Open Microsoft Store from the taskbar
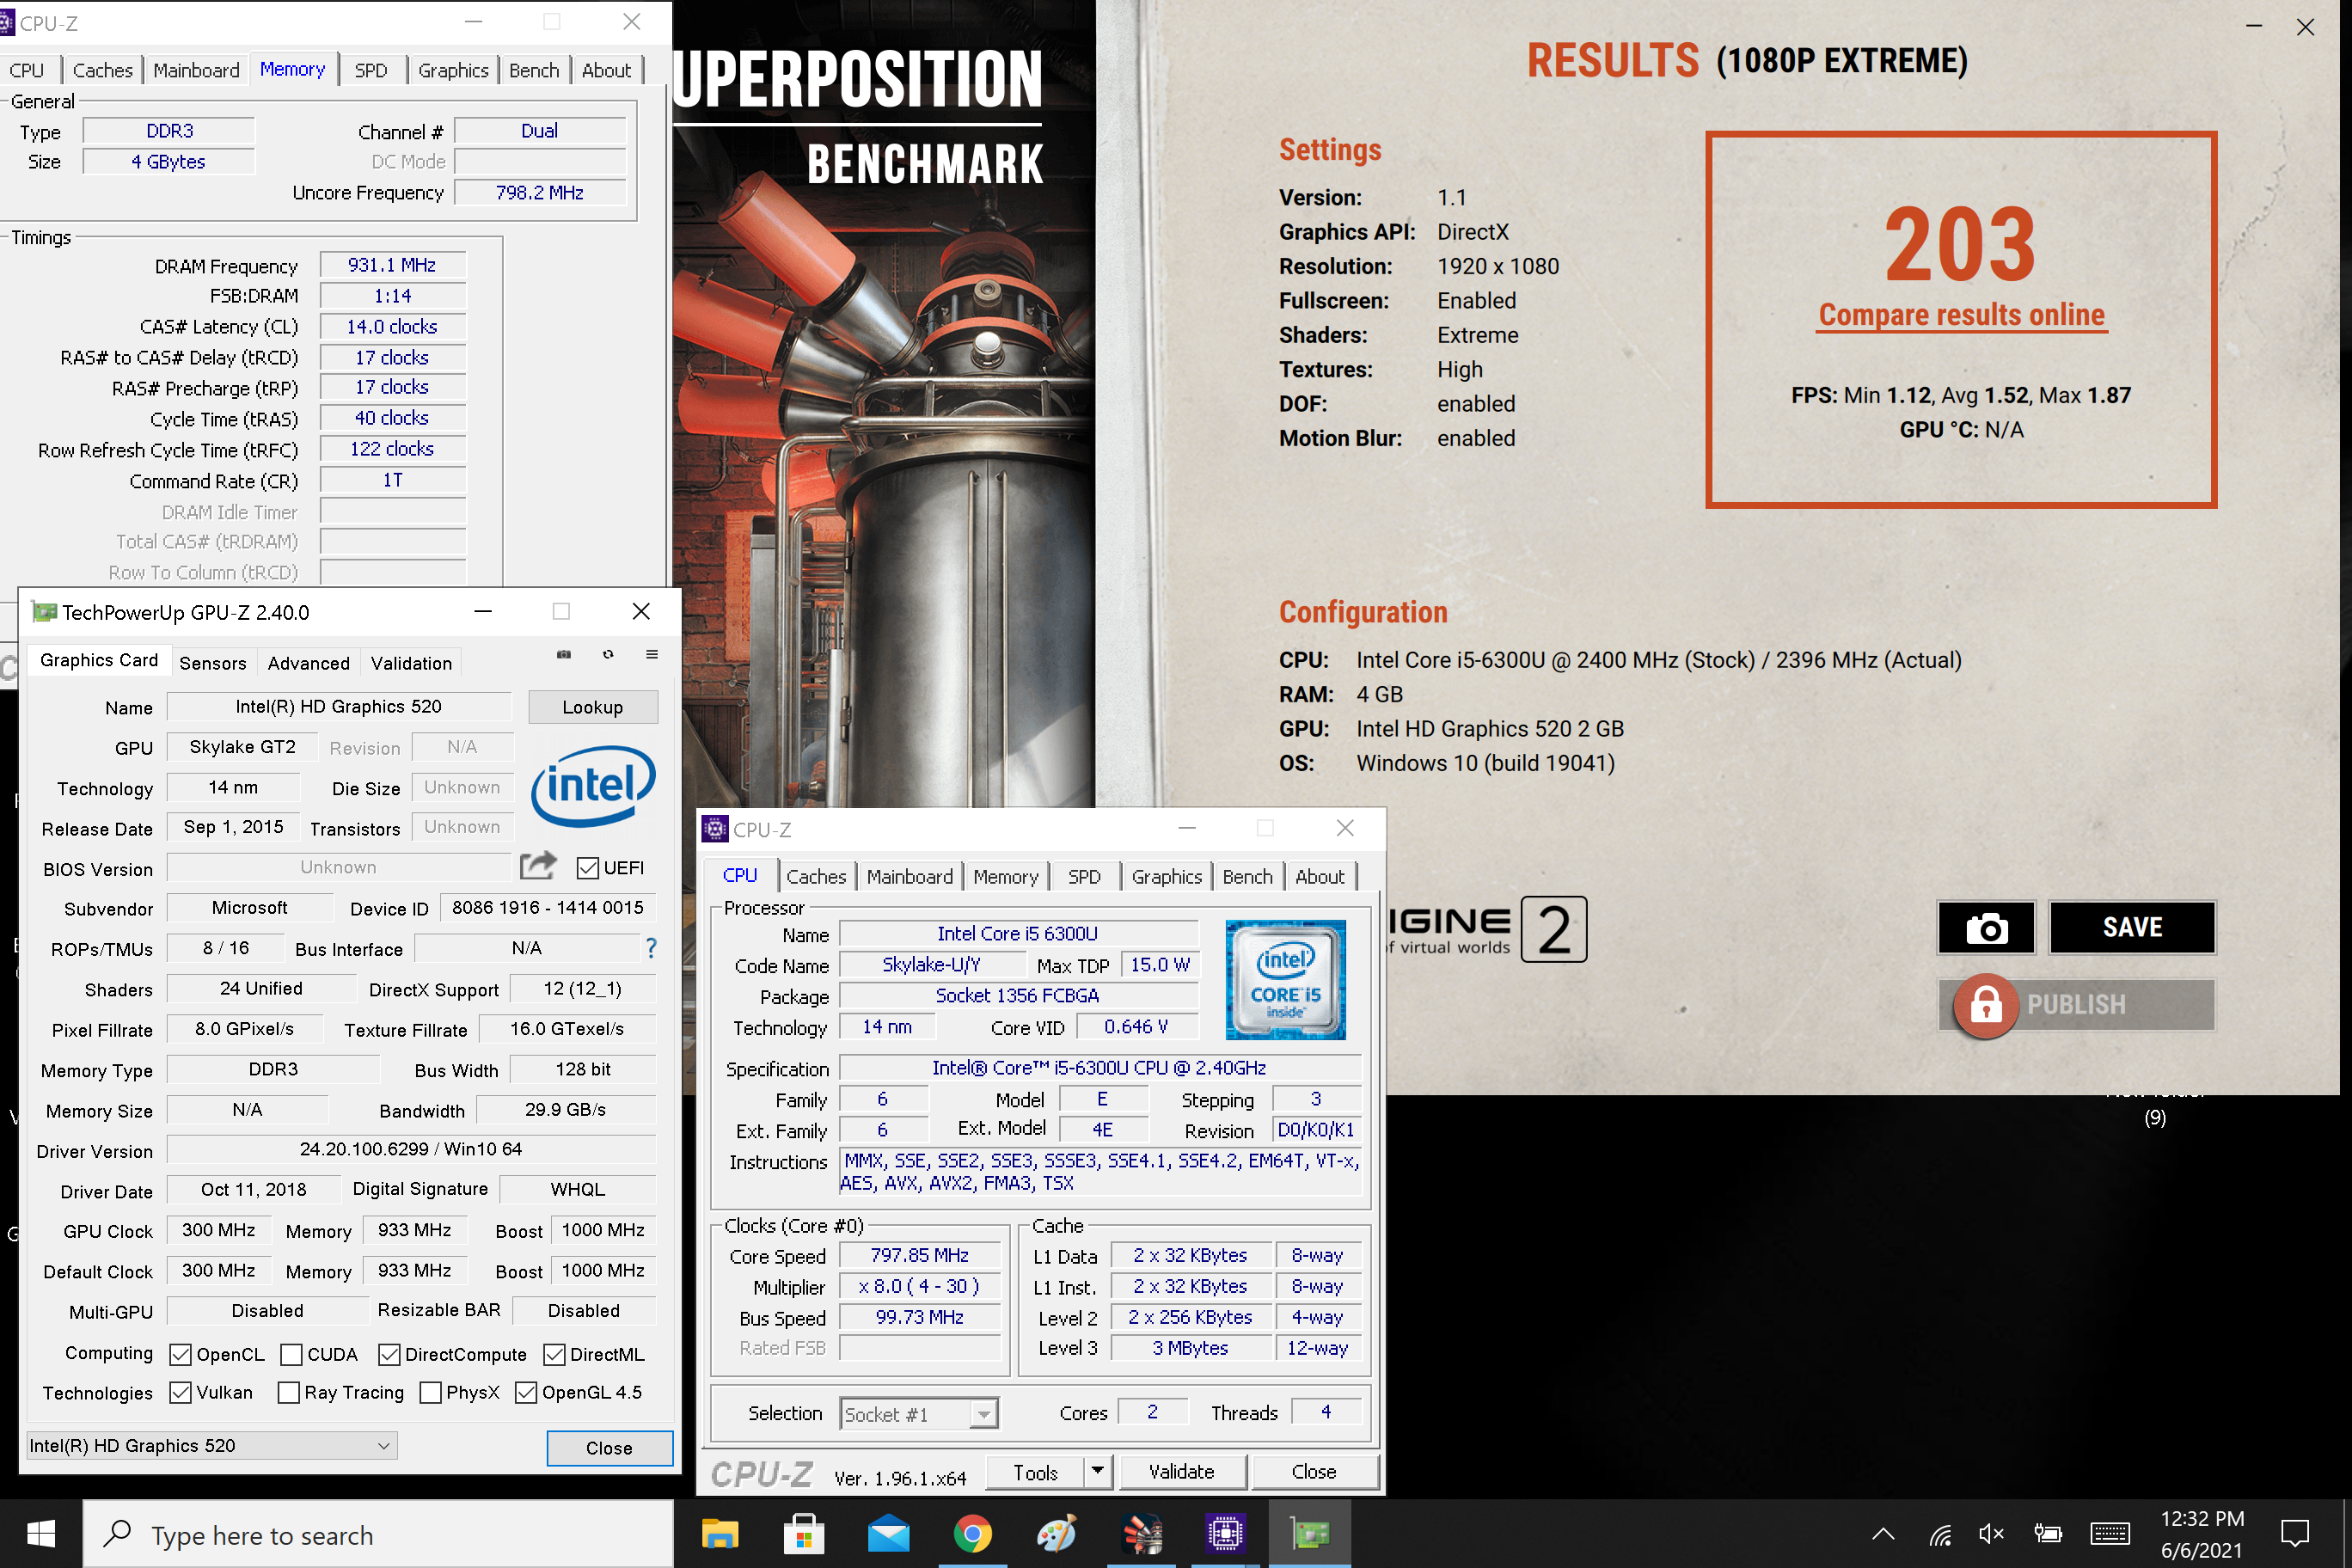Image resolution: width=2352 pixels, height=1568 pixels. [804, 1533]
